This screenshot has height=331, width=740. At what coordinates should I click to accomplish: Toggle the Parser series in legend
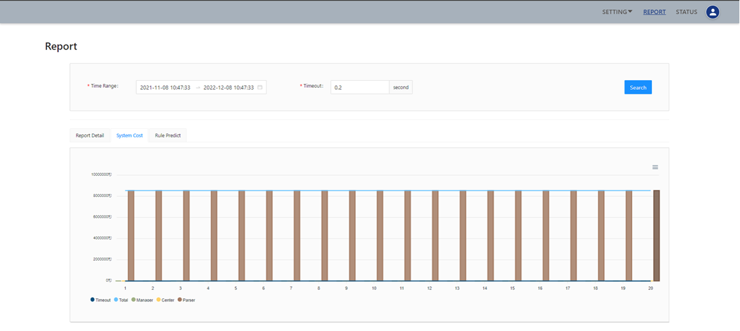[186, 300]
